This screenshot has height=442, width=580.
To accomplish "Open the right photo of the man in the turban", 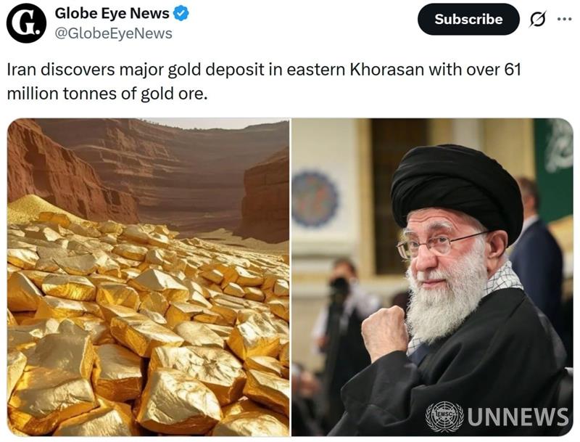I will pos(432,277).
